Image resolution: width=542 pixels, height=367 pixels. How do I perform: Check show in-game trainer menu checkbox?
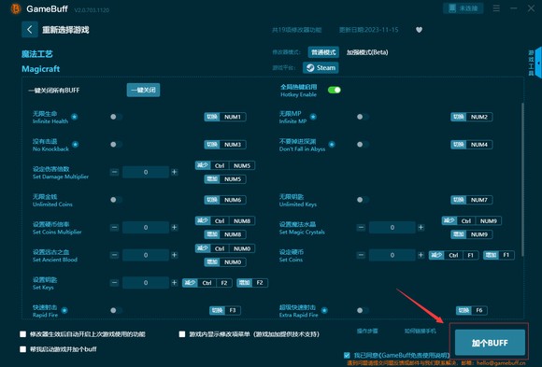(182, 334)
